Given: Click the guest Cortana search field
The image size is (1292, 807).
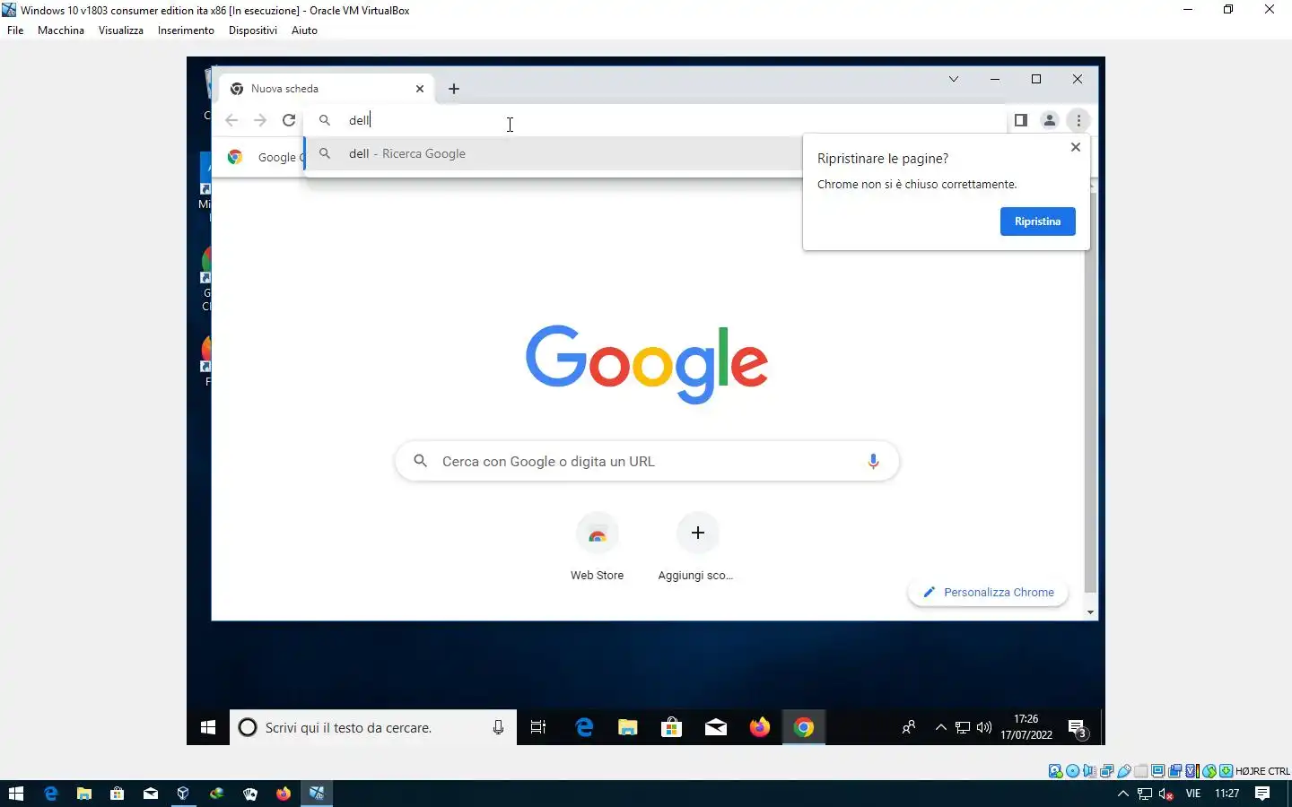Looking at the screenshot, I should tap(373, 727).
